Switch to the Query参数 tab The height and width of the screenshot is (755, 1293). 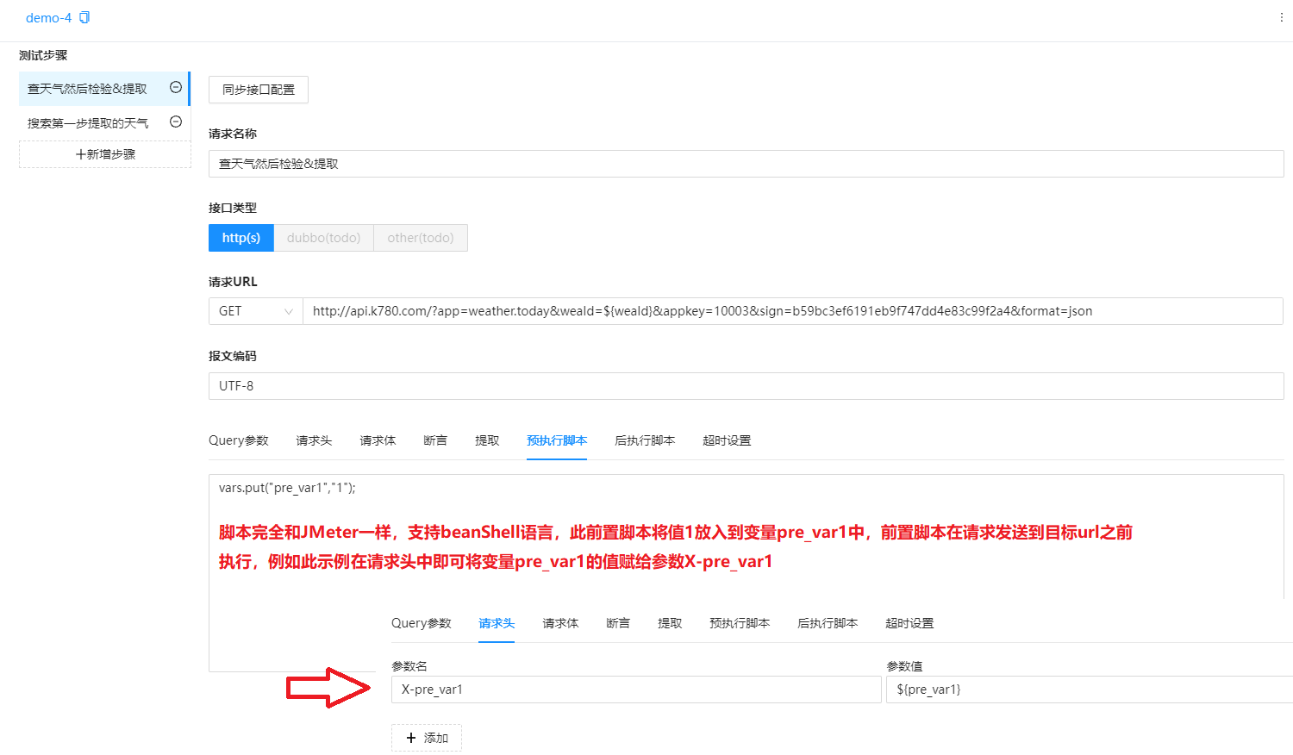239,440
